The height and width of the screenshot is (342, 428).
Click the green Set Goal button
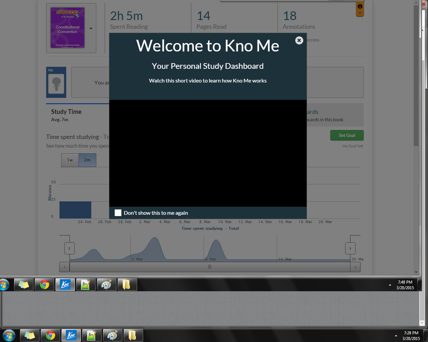click(x=347, y=135)
